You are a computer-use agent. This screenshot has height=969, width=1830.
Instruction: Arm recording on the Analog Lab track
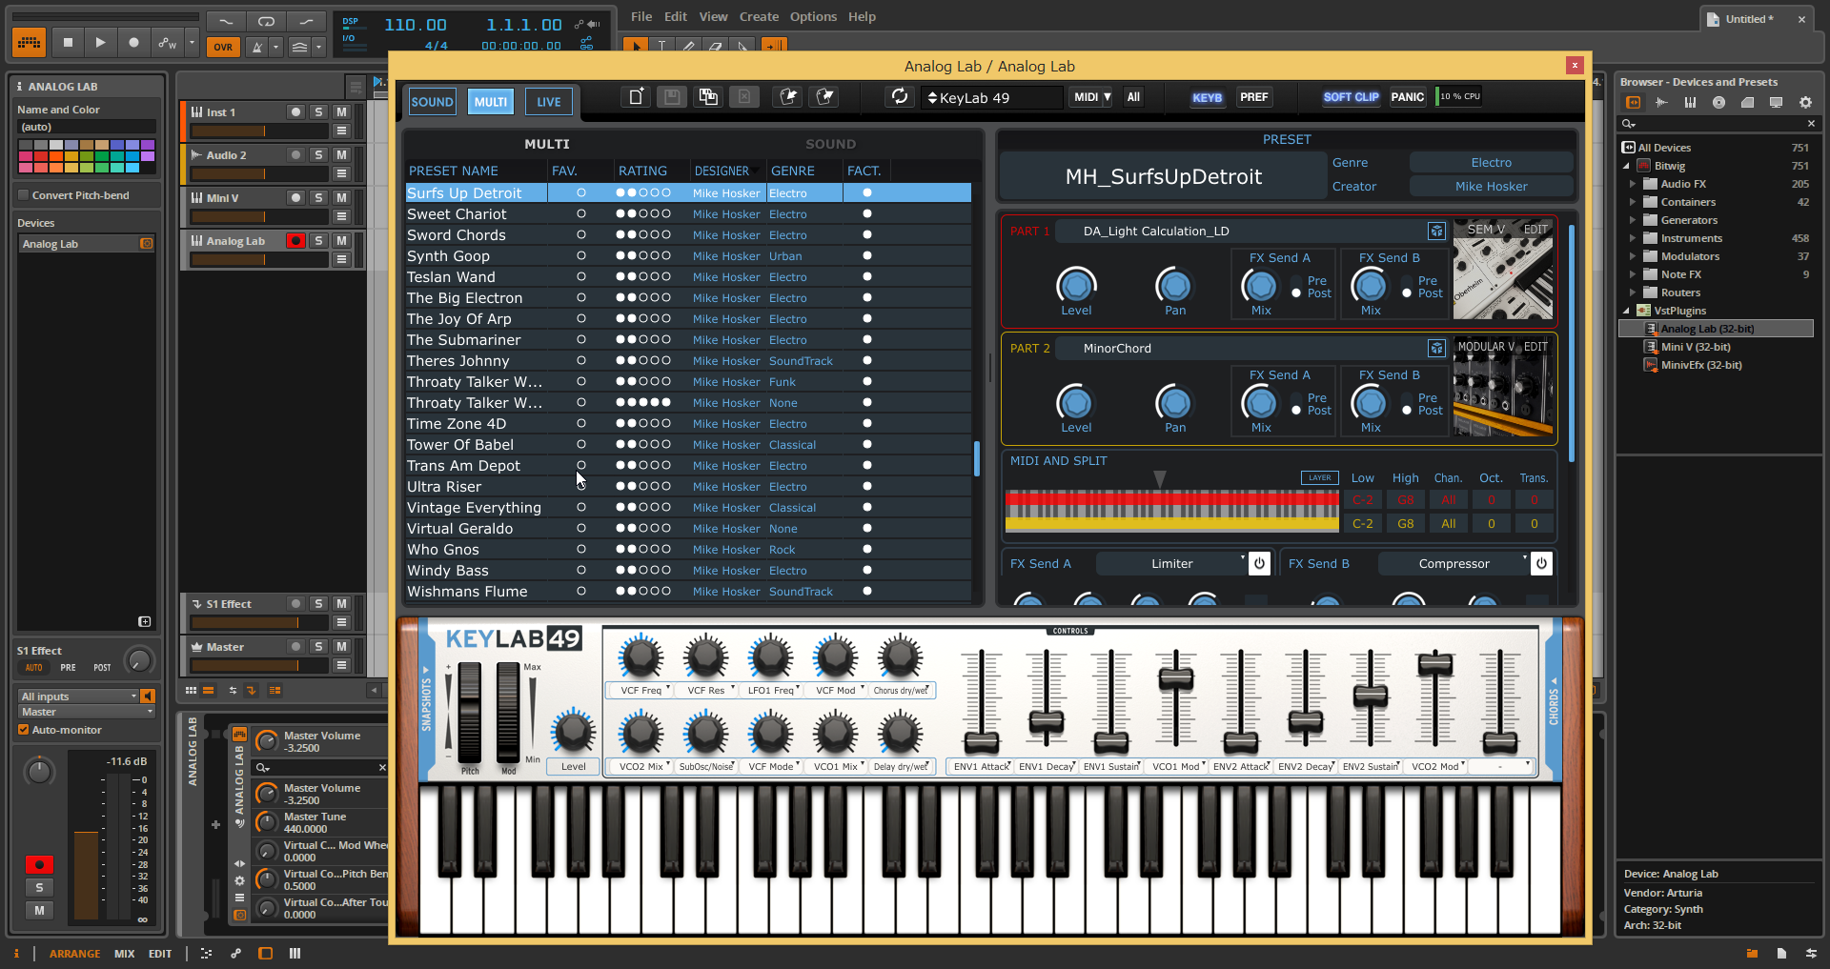[x=295, y=241]
